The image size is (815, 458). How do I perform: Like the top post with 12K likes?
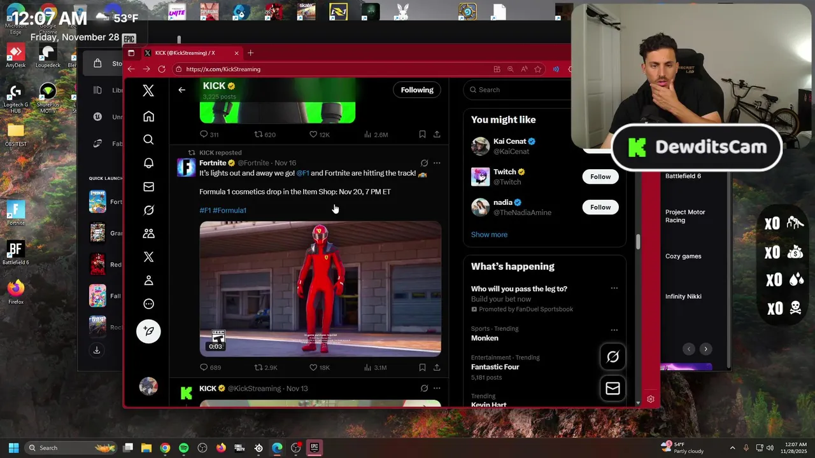pyautogui.click(x=313, y=134)
